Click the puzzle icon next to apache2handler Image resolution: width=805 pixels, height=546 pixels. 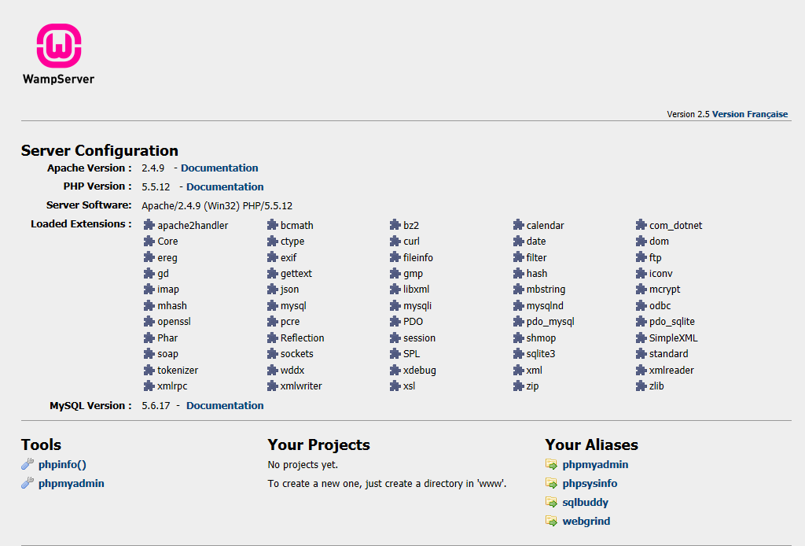149,225
